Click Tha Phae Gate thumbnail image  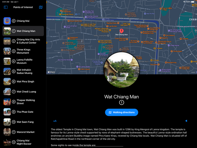[7, 112]
